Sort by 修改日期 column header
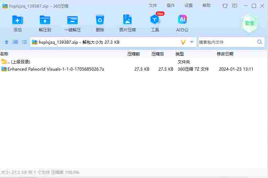 (x=225, y=54)
